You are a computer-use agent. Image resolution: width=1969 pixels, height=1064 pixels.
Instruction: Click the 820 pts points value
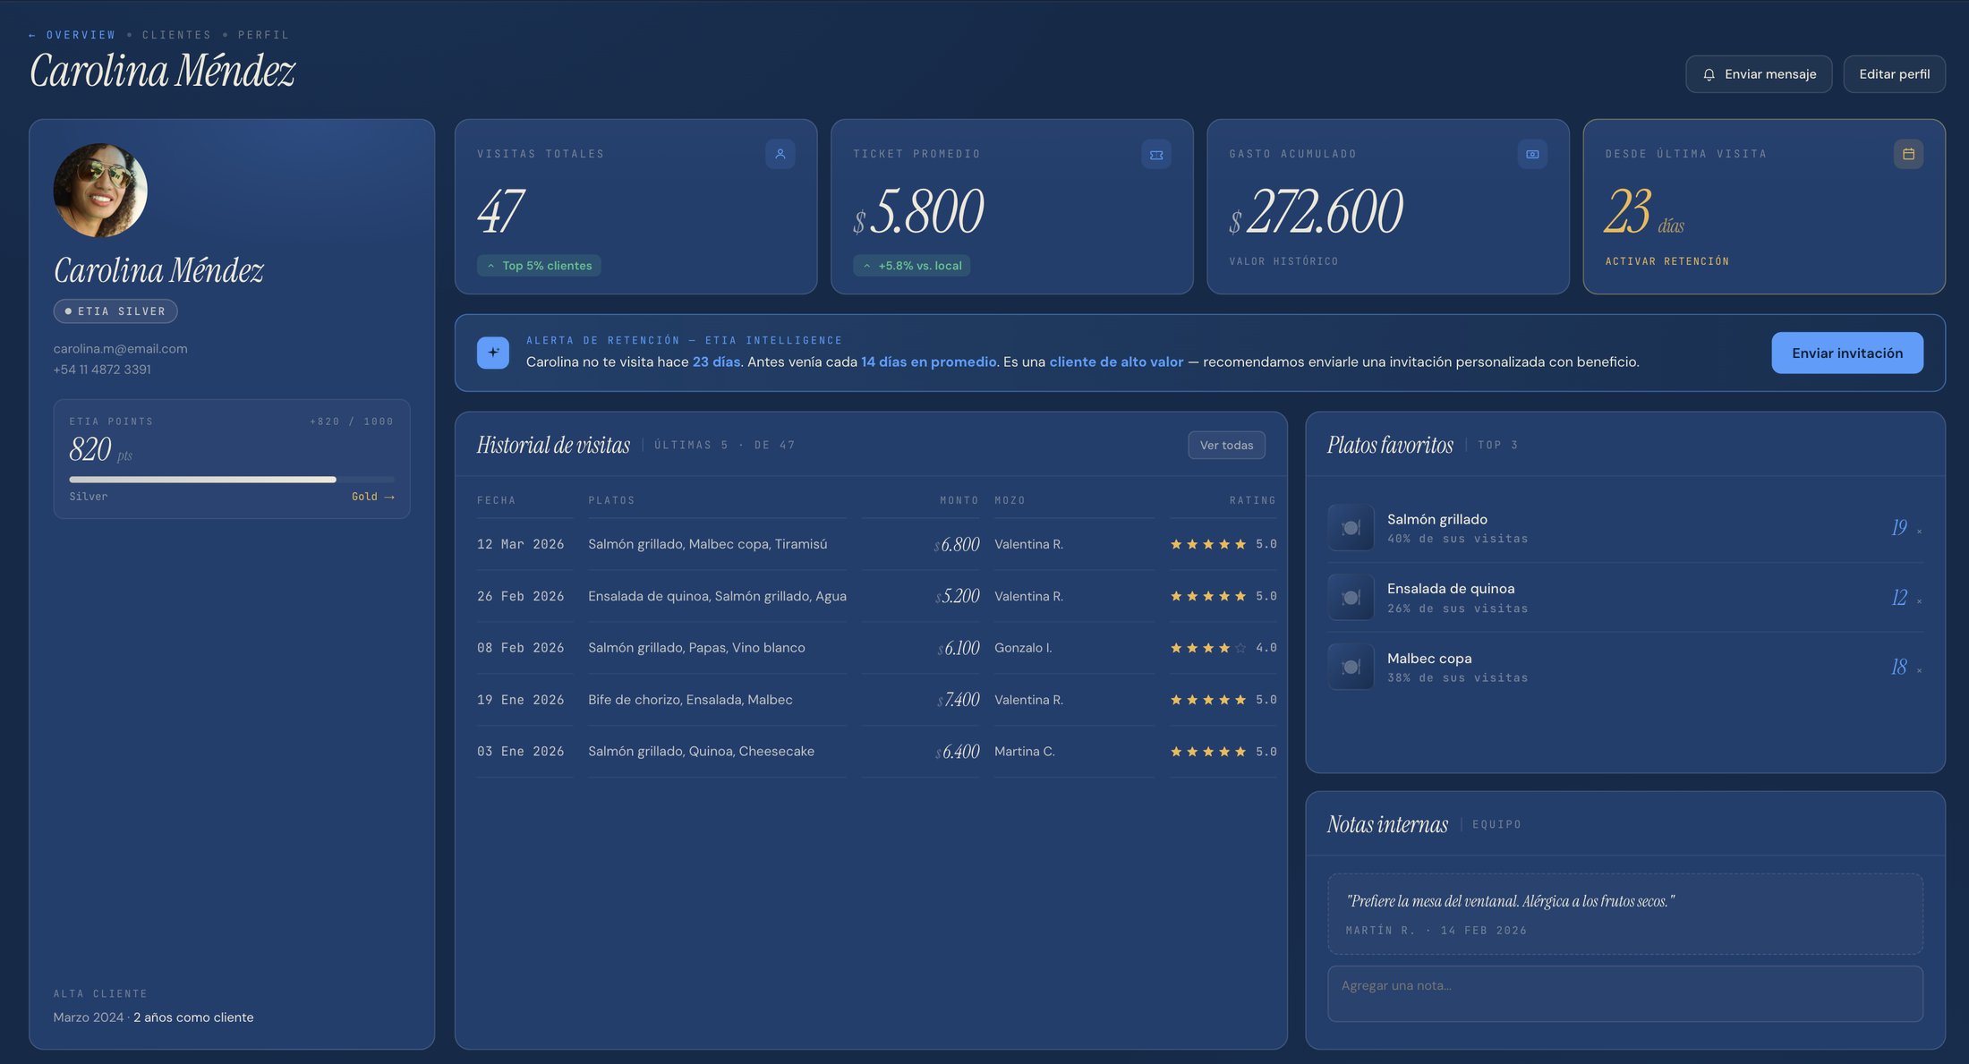pyautogui.click(x=100, y=449)
